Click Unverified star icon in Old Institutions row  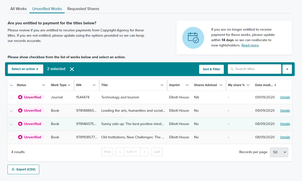tap(20, 137)
